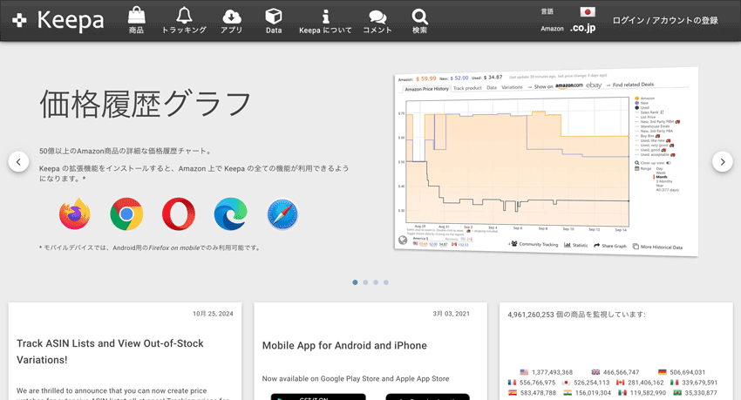Change Amazon locale from .co.jp
The height and width of the screenshot is (400, 741).
[582, 29]
